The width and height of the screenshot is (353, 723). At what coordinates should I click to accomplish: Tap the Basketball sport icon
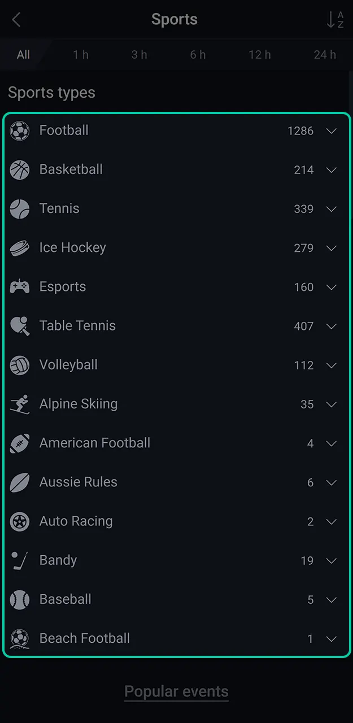tap(20, 170)
